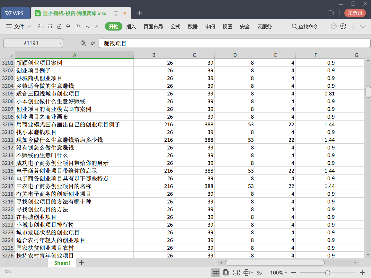Click the print preview icon
371x278 pixels.
pos(78,27)
